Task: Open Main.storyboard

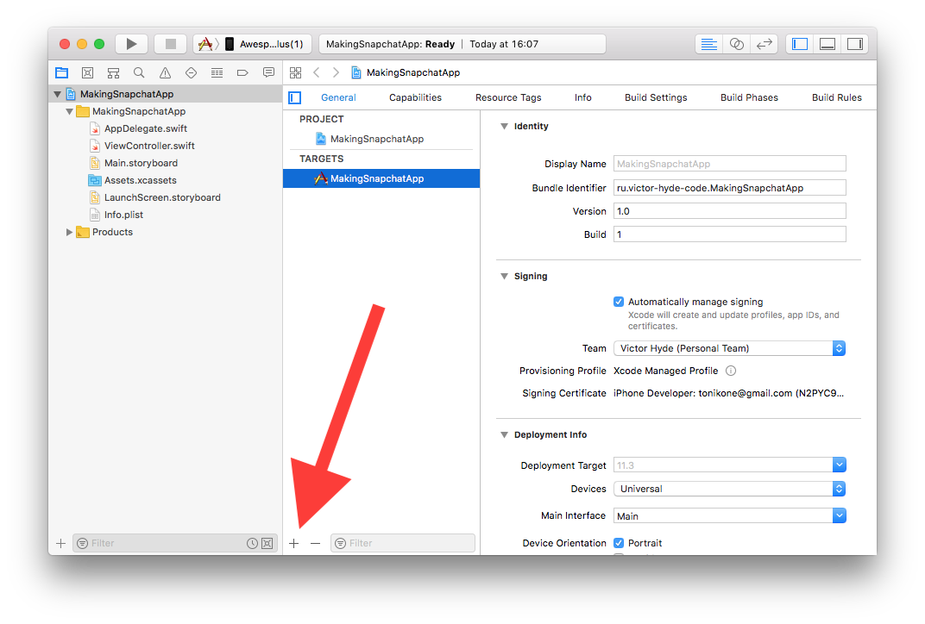Action: (141, 163)
